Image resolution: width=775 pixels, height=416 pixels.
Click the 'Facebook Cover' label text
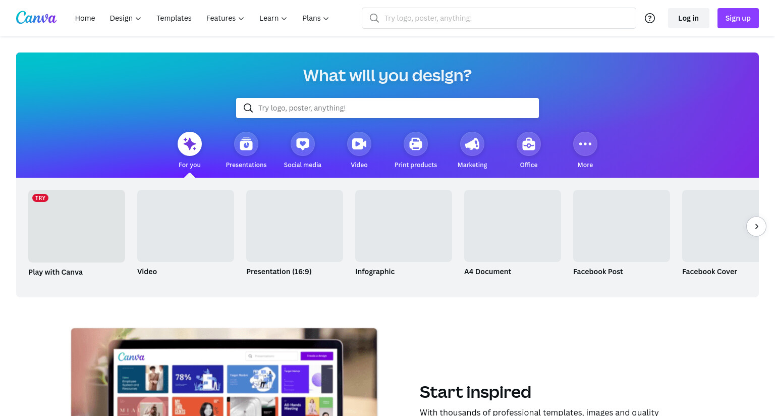(x=709, y=272)
